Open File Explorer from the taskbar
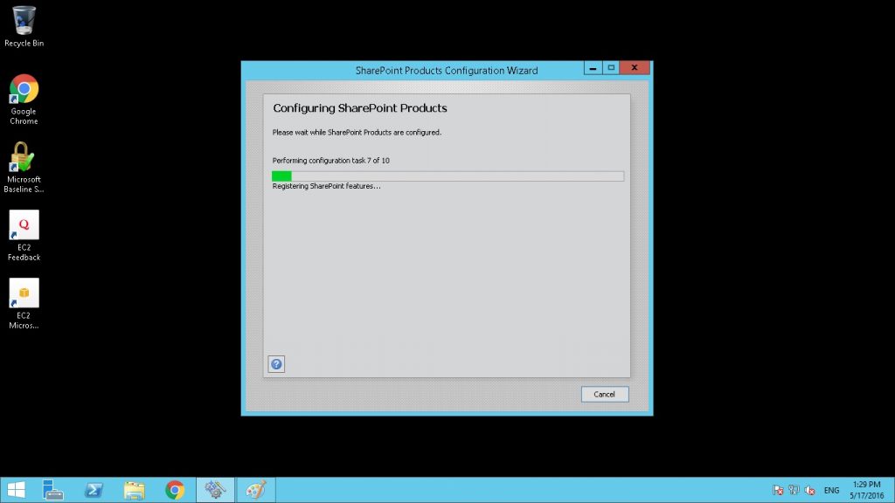The width and height of the screenshot is (895, 503). tap(134, 490)
